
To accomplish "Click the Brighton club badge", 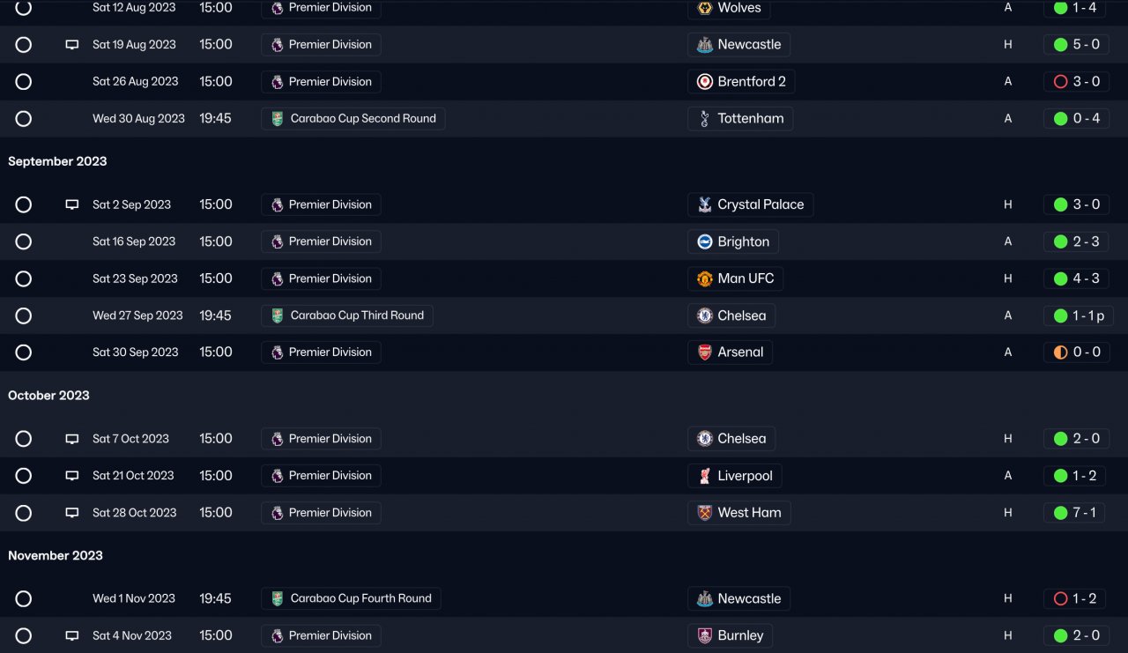I will (x=704, y=241).
